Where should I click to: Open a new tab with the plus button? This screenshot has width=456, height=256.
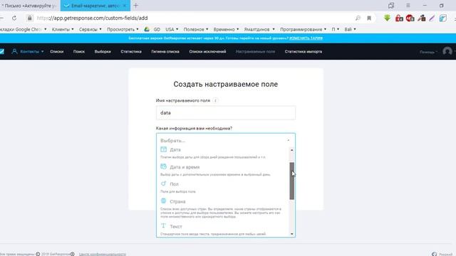[x=136, y=6]
